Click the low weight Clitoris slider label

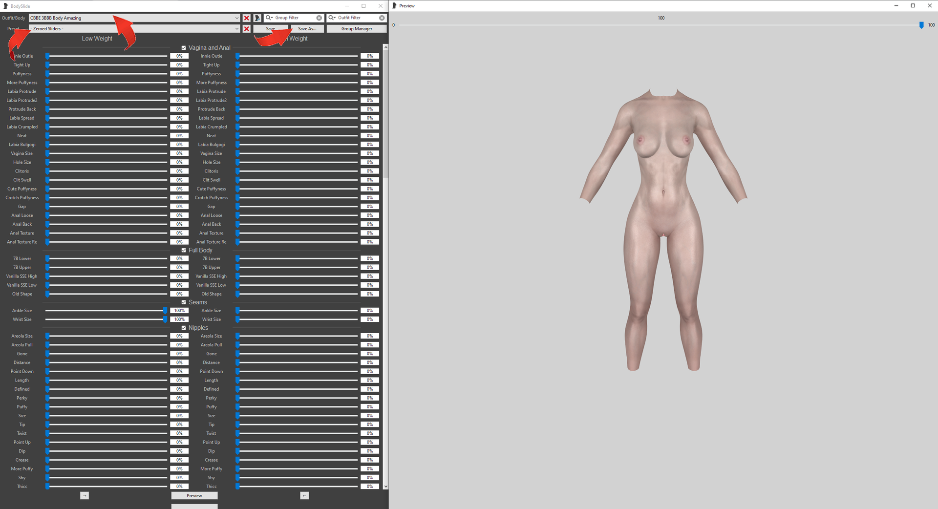(22, 171)
